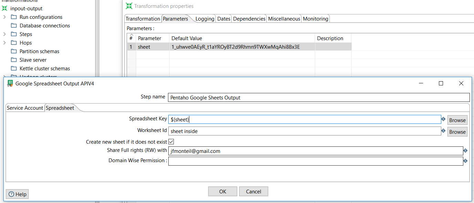The height and width of the screenshot is (203, 474).
Task: Click sheet parameter name cell
Action: (152, 47)
